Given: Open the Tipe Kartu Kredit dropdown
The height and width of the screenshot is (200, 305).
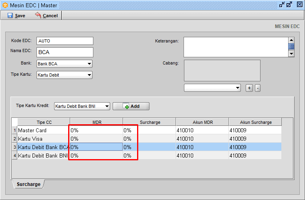Looking at the screenshot, I should (82, 106).
